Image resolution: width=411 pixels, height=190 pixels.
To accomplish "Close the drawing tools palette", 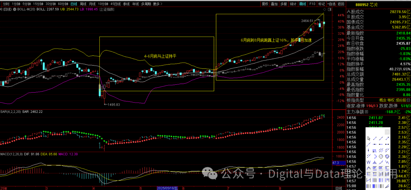I will tap(387, 132).
